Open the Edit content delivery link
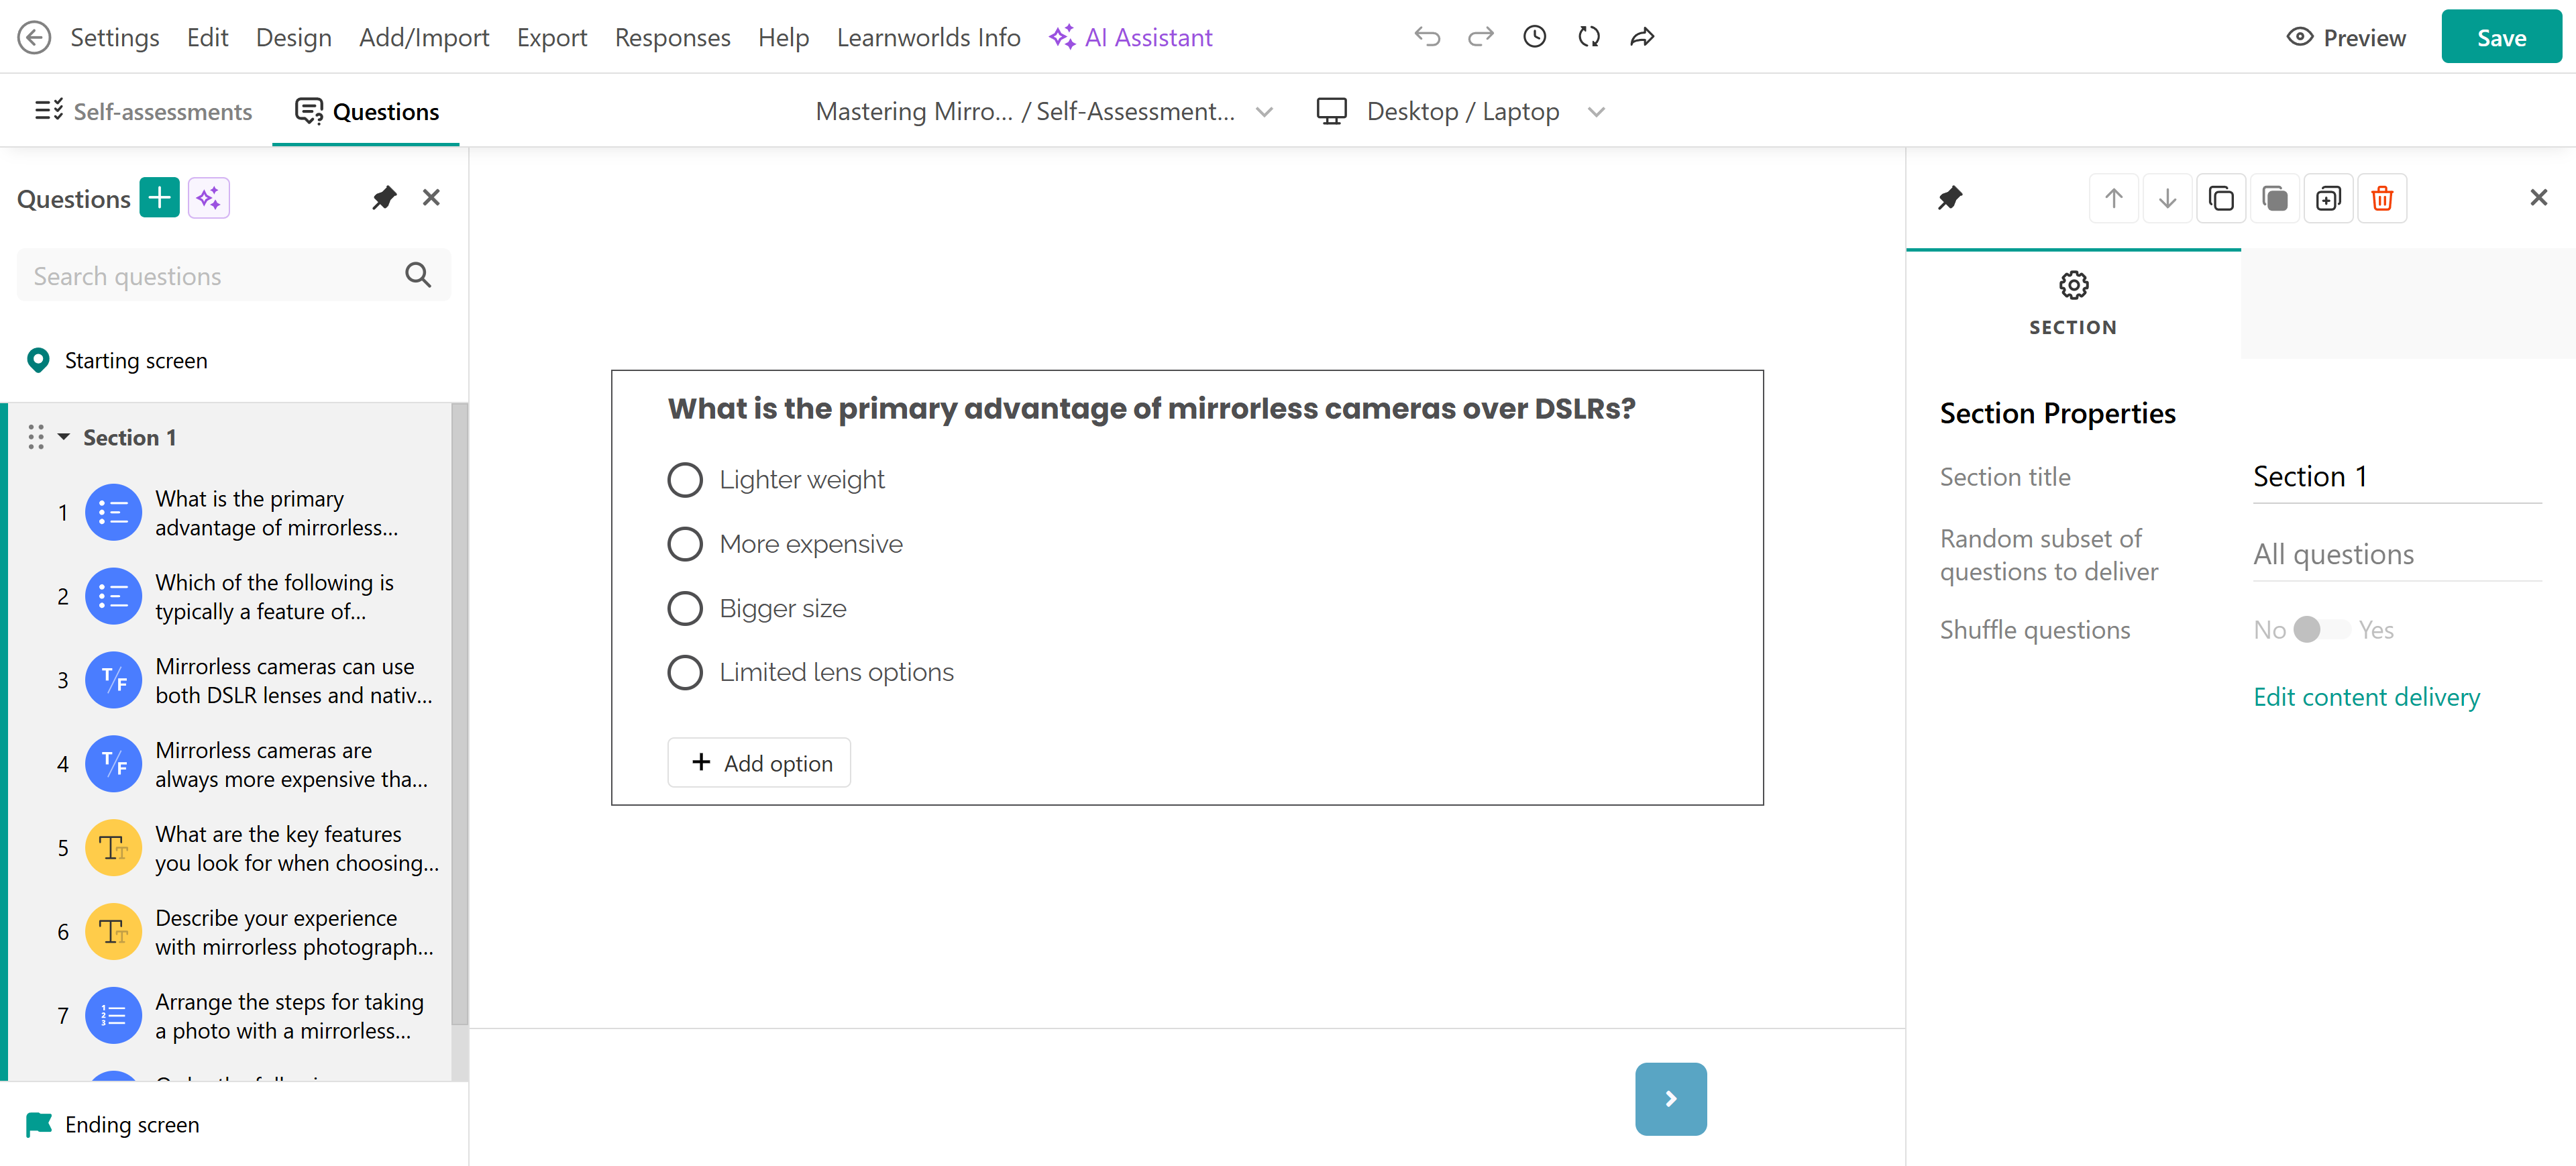 coord(2366,696)
